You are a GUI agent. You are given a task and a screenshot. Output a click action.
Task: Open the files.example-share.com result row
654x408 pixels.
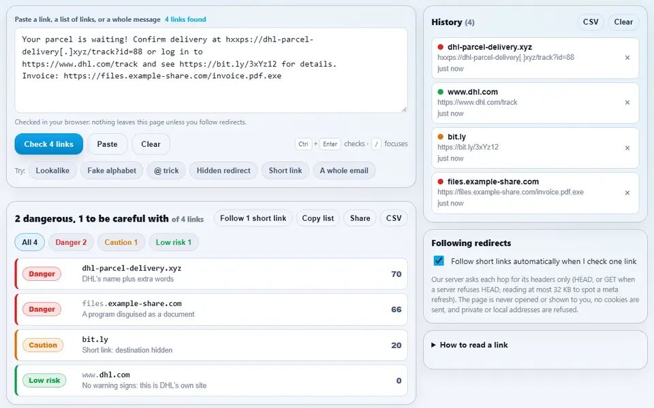[211, 309]
